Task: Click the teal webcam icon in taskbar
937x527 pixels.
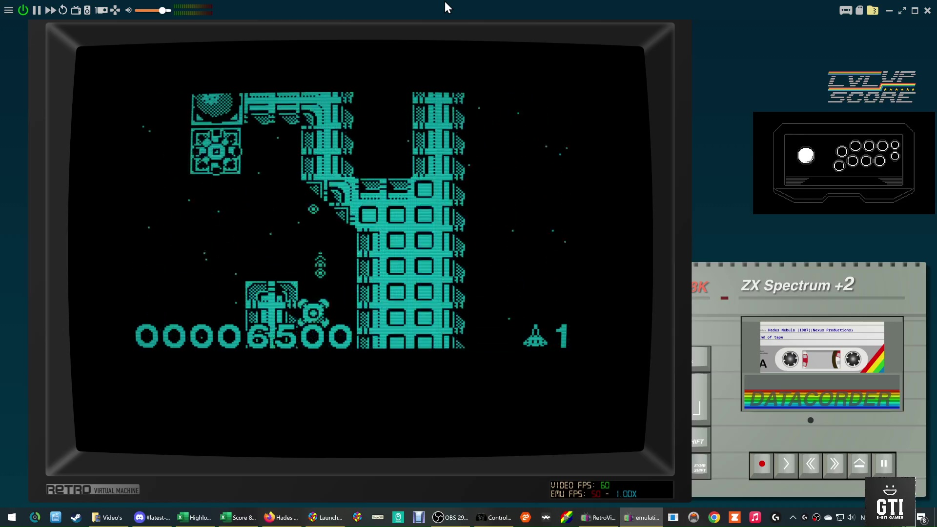Action: coord(398,517)
